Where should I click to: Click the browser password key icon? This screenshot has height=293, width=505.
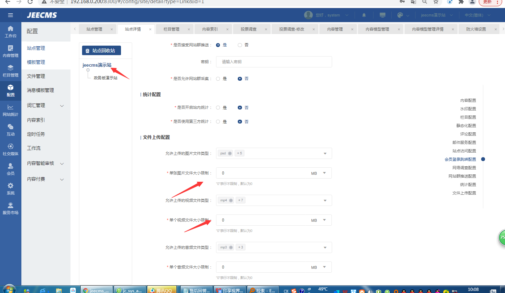click(402, 2)
